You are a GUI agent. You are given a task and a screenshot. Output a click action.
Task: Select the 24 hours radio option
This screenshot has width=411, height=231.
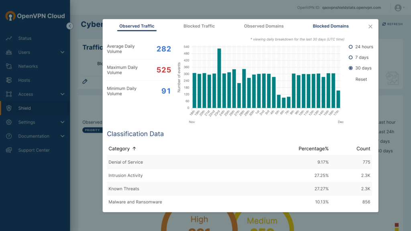(x=350, y=47)
